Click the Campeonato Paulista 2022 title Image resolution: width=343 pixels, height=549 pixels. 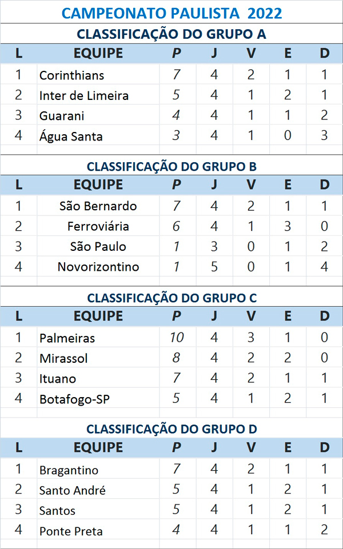coord(171,13)
